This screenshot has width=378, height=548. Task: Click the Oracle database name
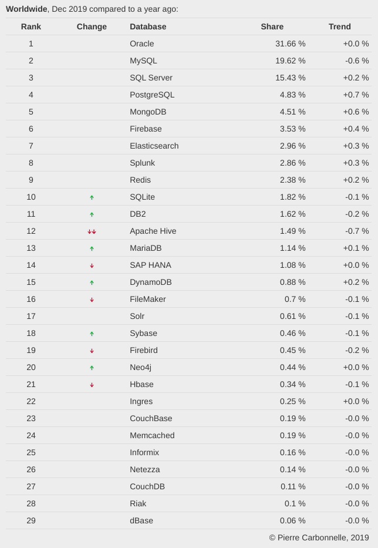click(141, 43)
